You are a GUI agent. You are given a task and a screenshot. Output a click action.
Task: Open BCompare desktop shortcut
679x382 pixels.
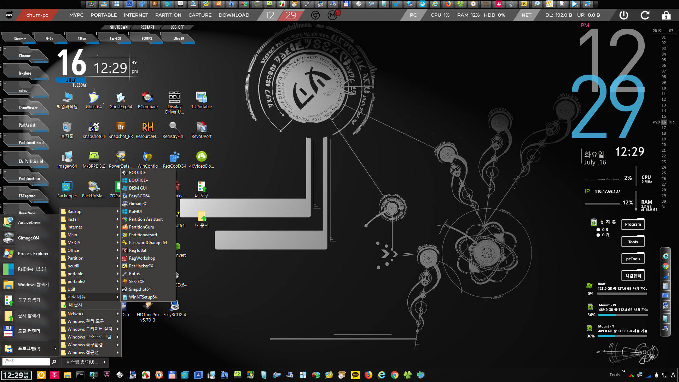point(148,100)
